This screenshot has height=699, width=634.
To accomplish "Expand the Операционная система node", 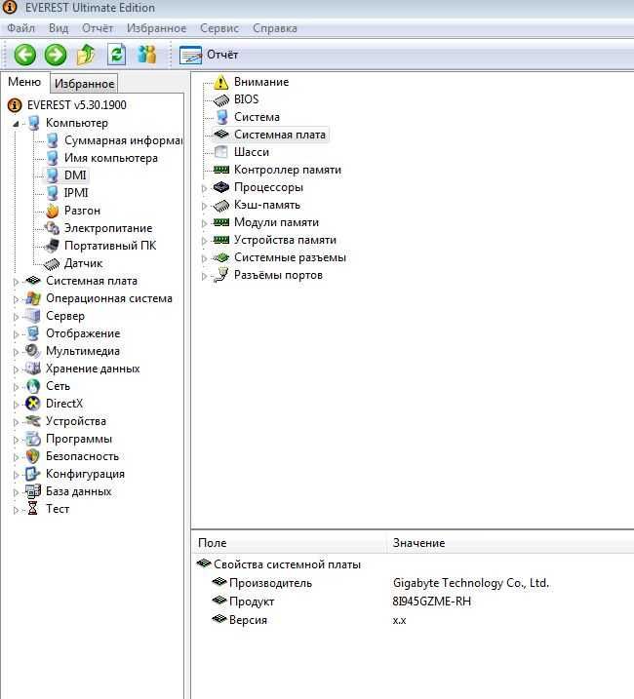I will (x=16, y=298).
